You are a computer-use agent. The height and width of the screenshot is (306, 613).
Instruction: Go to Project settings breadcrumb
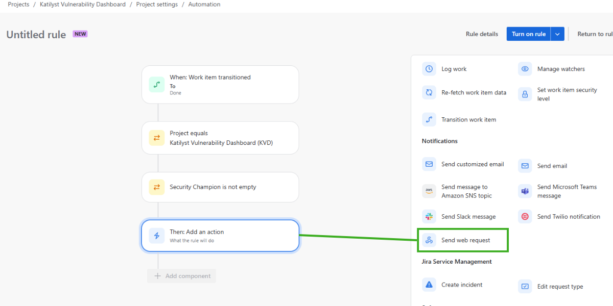pyautogui.click(x=157, y=4)
